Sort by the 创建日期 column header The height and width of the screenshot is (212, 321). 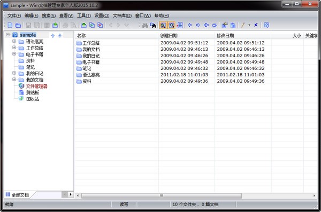pyautogui.click(x=187, y=36)
